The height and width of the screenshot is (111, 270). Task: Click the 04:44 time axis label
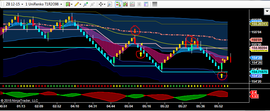pyautogui.click(x=111, y=106)
